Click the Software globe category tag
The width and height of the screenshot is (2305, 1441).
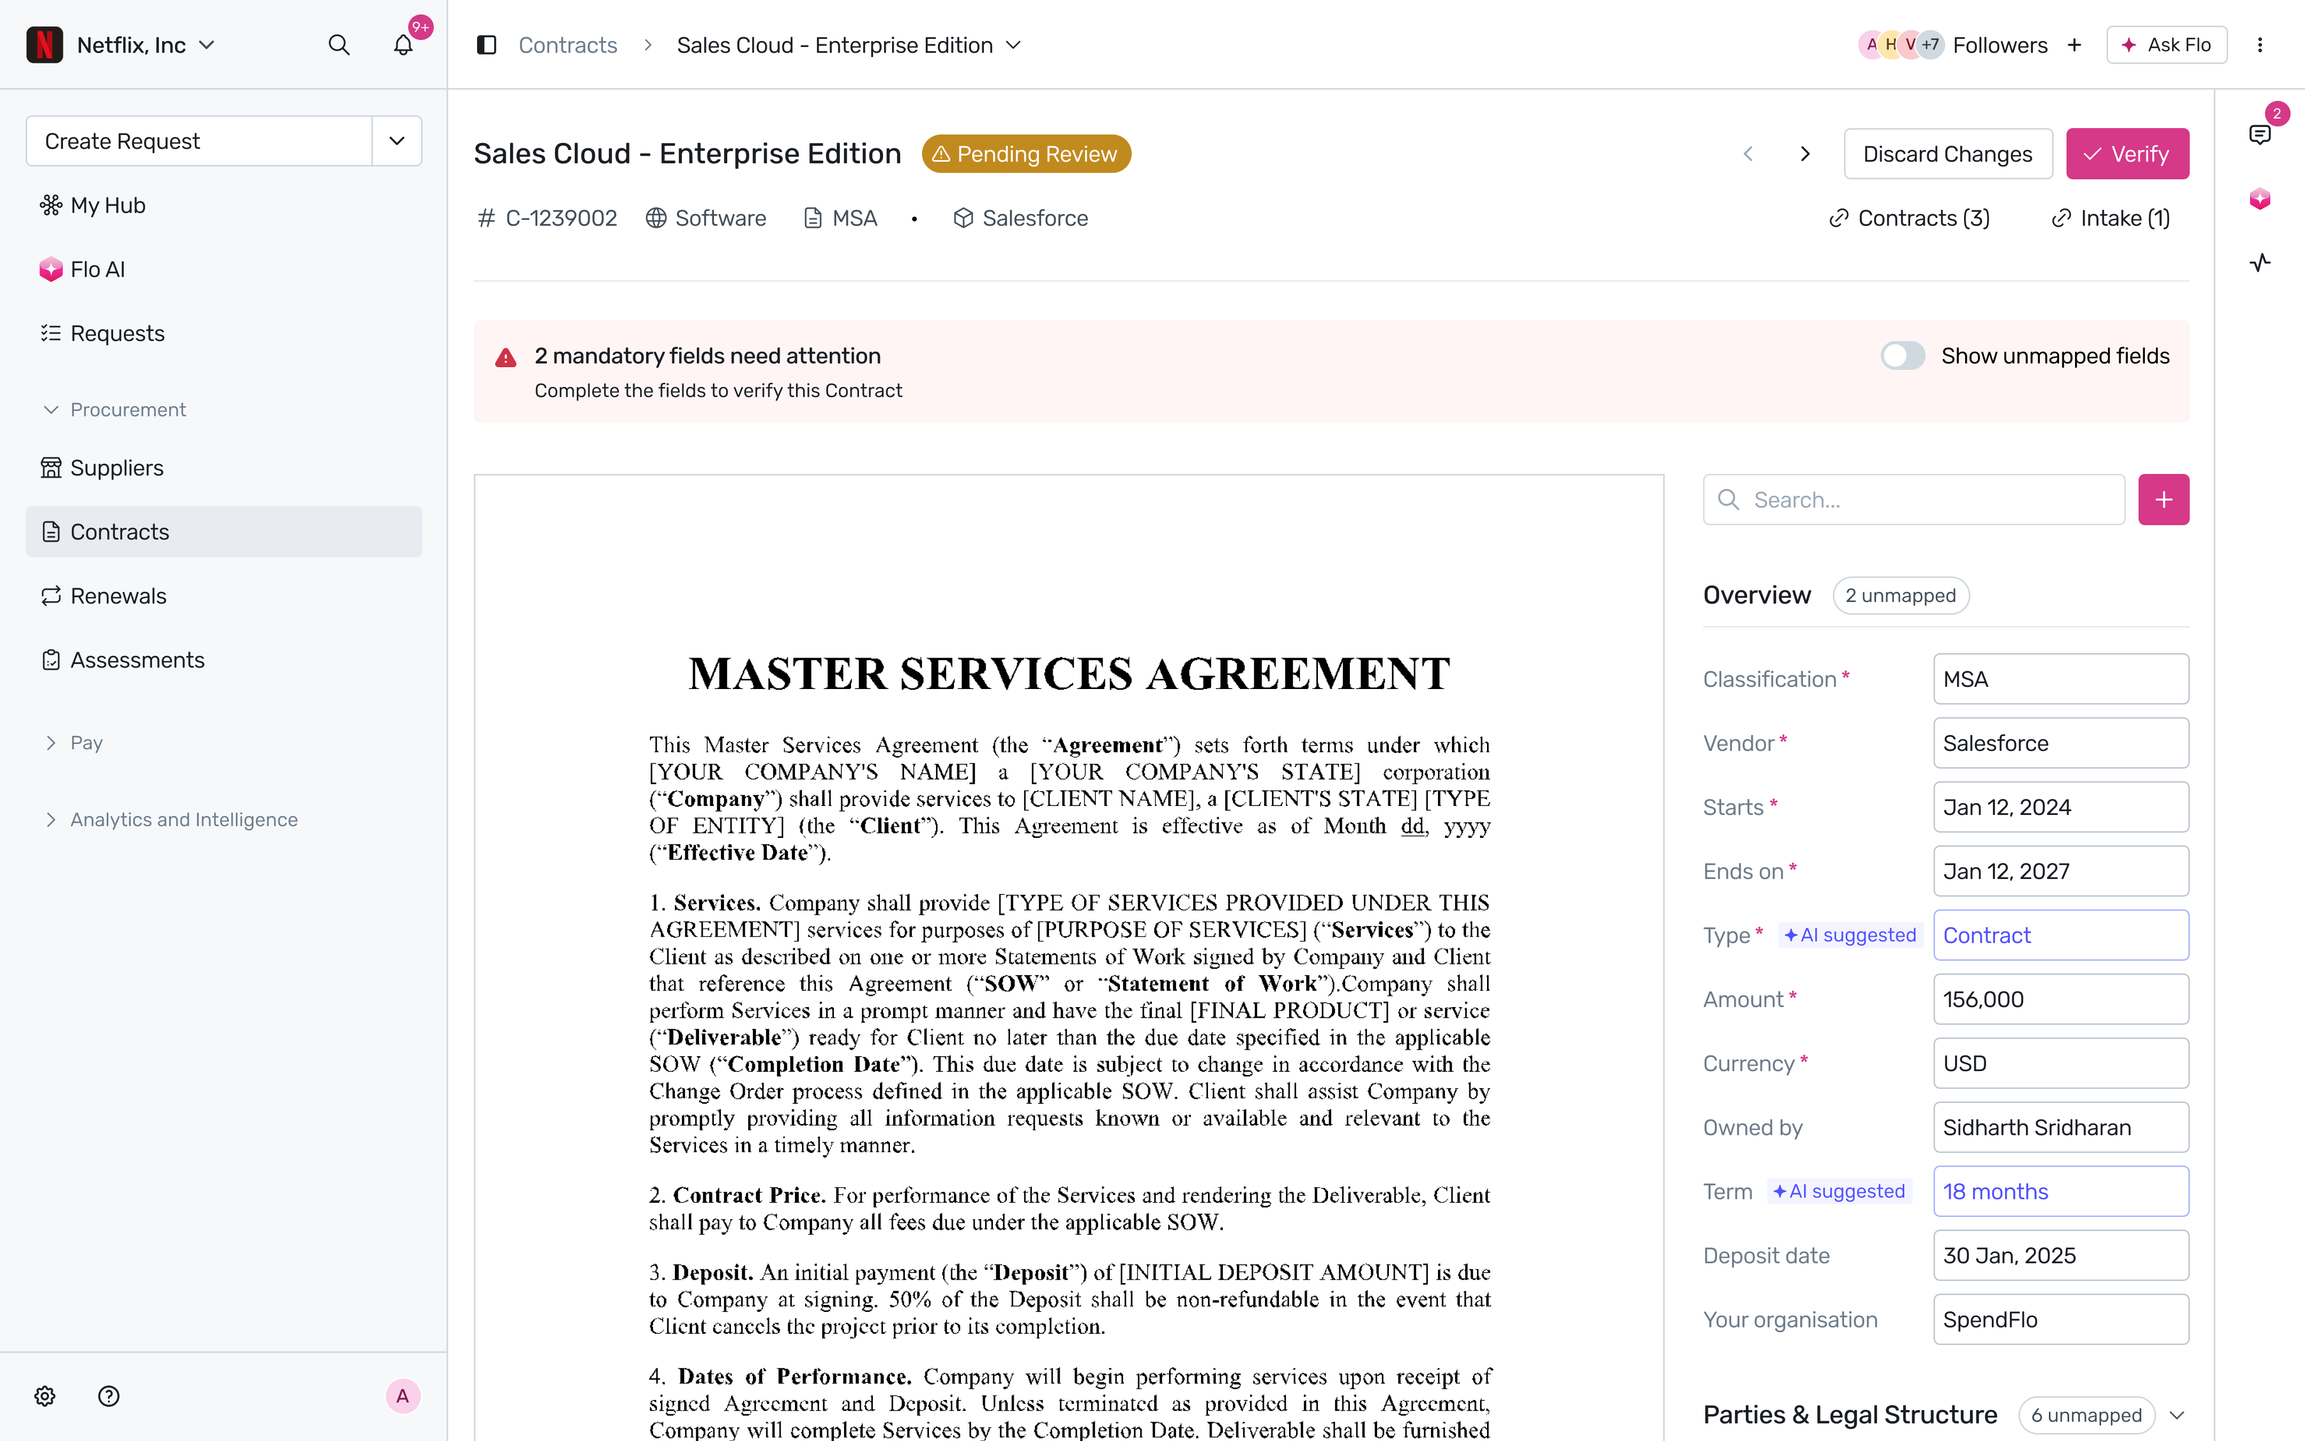706,218
